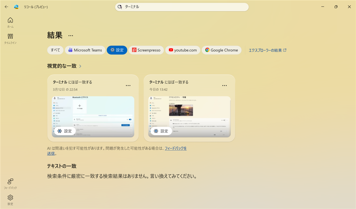Select the 設定 filter chip
The image size is (356, 209).
click(x=117, y=50)
